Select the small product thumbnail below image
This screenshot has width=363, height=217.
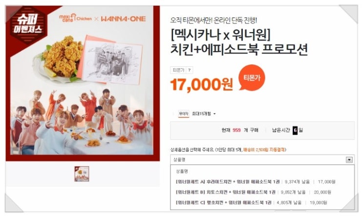(82, 174)
